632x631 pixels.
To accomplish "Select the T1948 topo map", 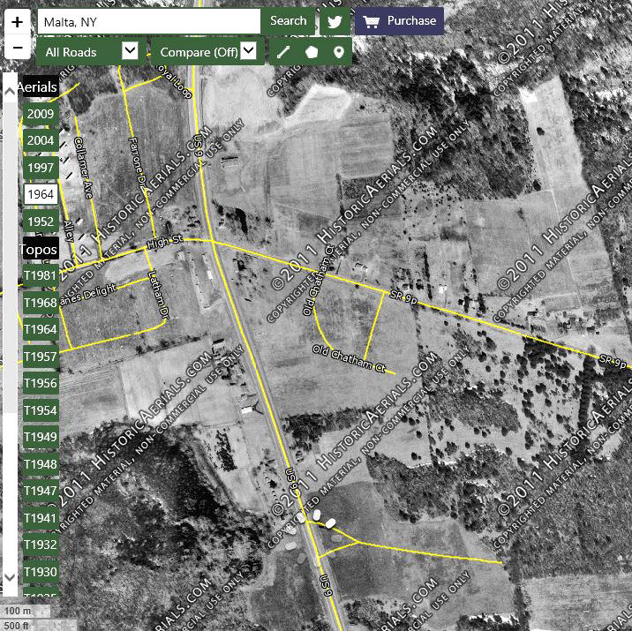I will coord(41,464).
